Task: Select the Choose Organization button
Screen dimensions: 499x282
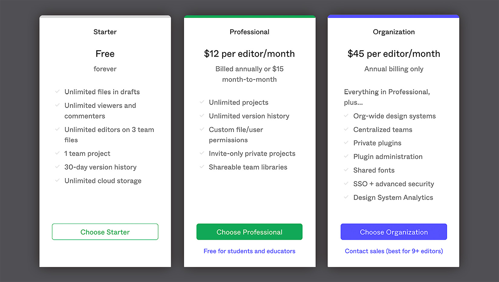Action: point(393,232)
